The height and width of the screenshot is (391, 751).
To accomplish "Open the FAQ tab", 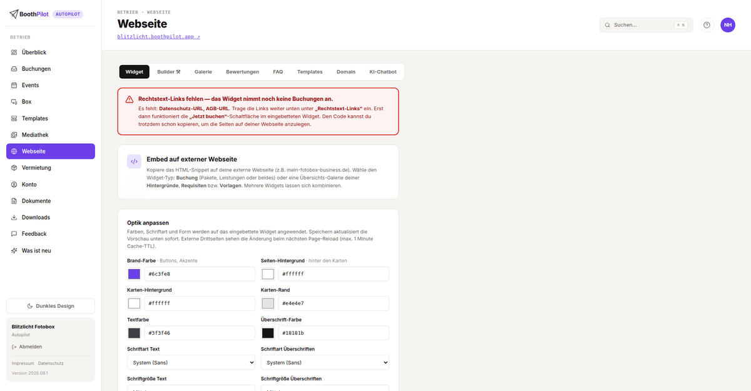I will (x=278, y=72).
